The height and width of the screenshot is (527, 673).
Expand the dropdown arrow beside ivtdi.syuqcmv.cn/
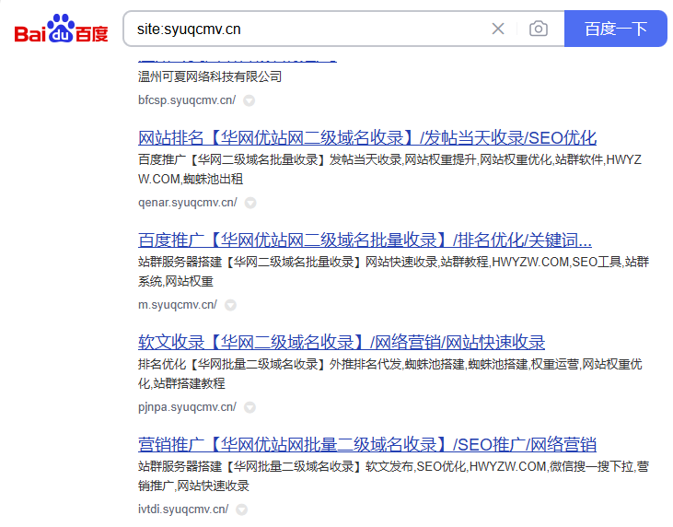click(241, 509)
